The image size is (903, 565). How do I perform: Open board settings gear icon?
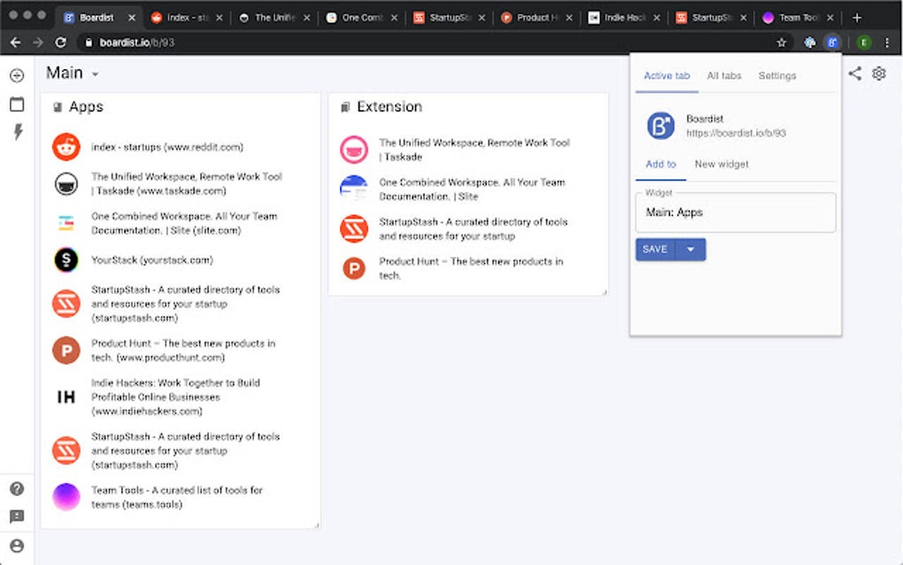(879, 74)
